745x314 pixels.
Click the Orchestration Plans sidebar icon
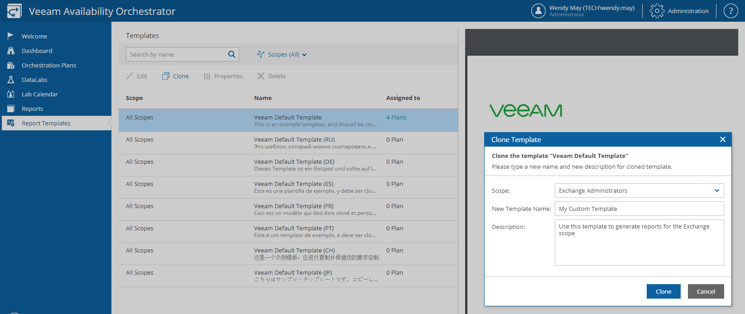pos(11,65)
